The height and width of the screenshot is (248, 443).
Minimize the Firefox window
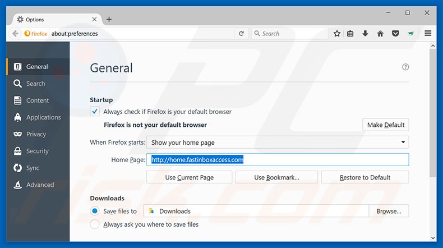(x=389, y=13)
